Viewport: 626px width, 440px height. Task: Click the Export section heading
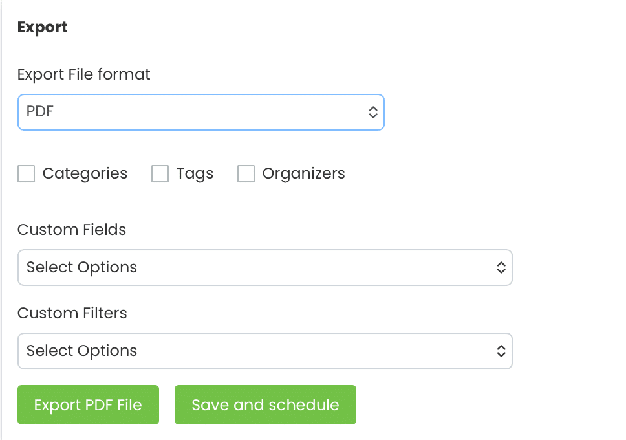(x=42, y=27)
